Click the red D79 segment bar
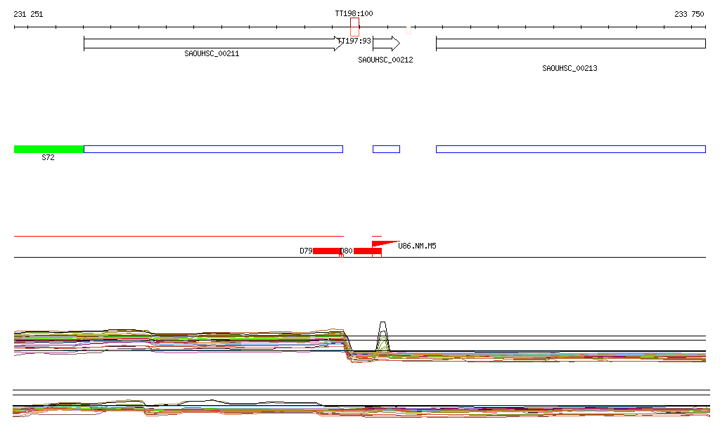The image size is (720, 429). point(326,251)
